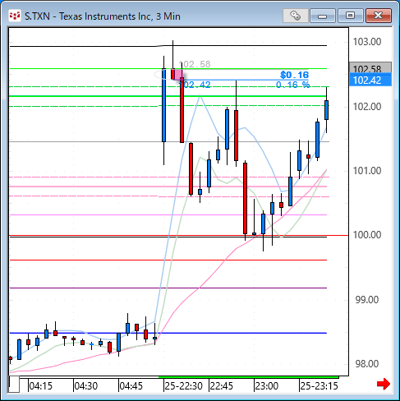The image size is (400, 401).
Task: Click the 98.00 price scale label
Action: (x=367, y=364)
